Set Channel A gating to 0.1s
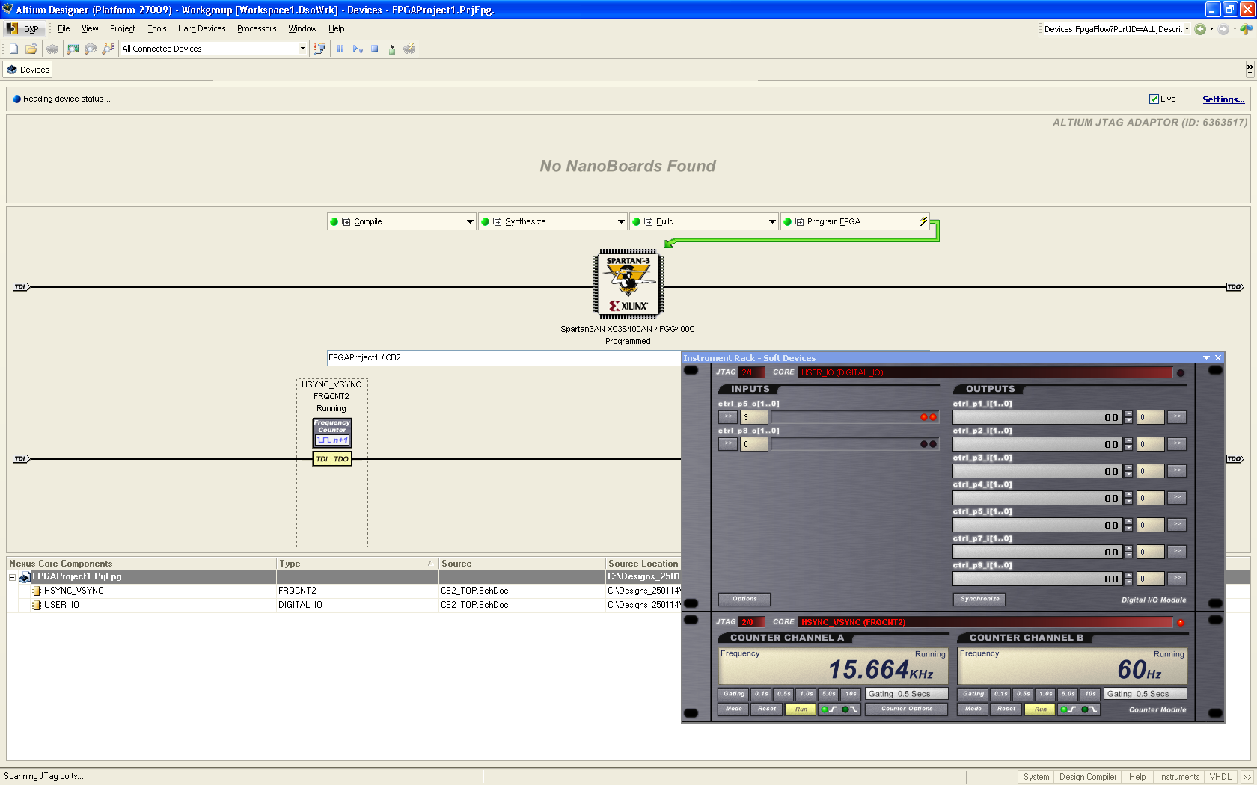Image resolution: width=1257 pixels, height=788 pixels. (762, 694)
